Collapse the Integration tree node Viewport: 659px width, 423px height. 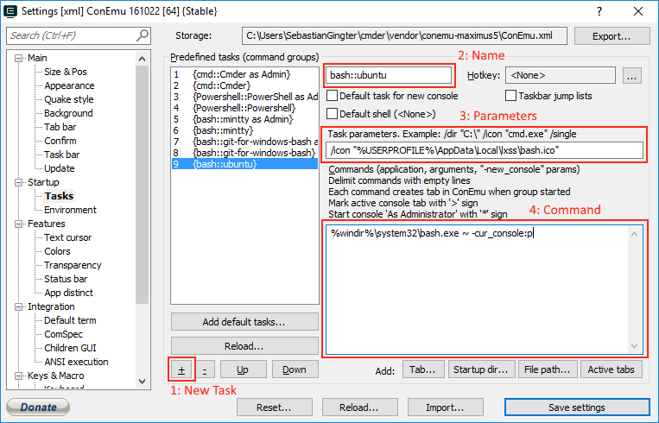click(21, 306)
